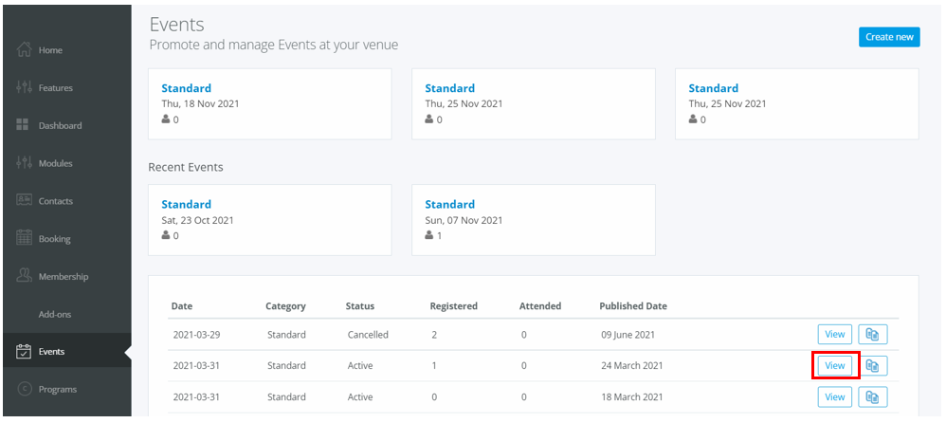Duplicate the cancelled 2021-03-29 event using copy icon
The height and width of the screenshot is (423, 946).
click(x=872, y=334)
